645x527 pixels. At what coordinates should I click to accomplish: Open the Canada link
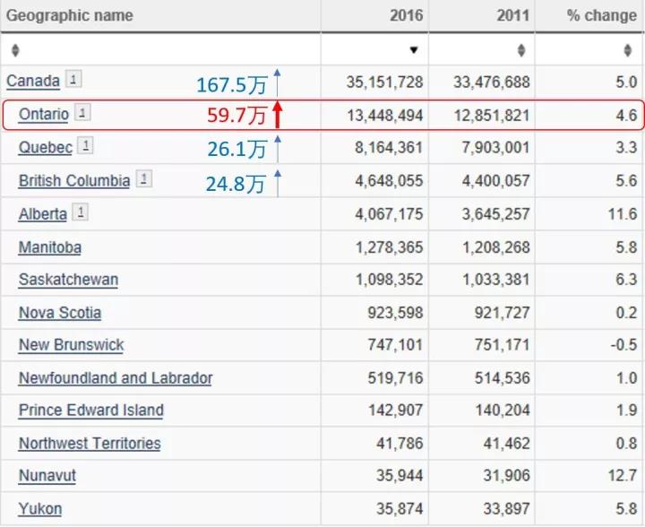[33, 81]
